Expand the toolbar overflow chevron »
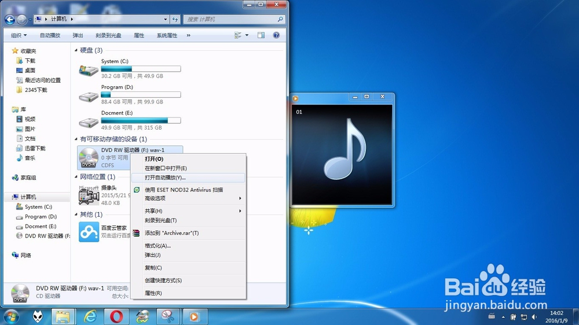The width and height of the screenshot is (579, 325). pos(188,35)
